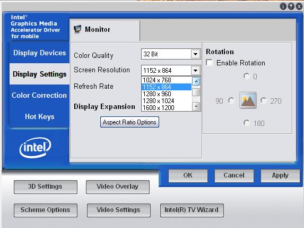Click the info icon in the title bar
Viewport: 304px width, 228px height.
tap(283, 6)
